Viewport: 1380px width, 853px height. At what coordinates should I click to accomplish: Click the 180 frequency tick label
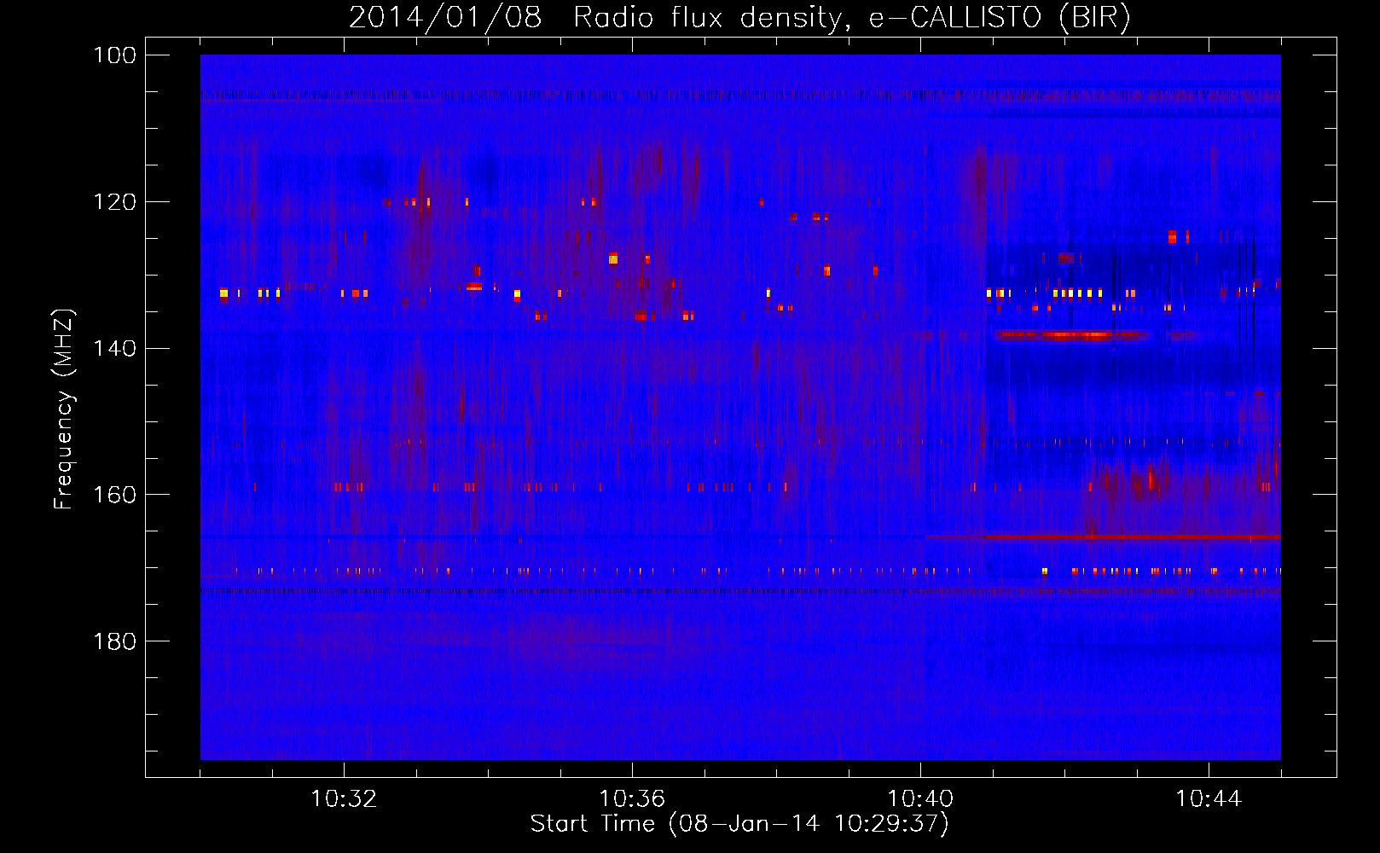point(114,641)
